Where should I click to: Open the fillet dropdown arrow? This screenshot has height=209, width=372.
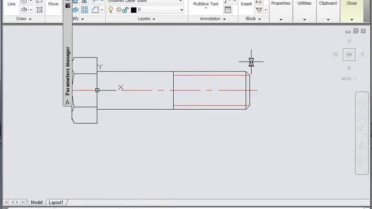pyautogui.click(x=102, y=10)
